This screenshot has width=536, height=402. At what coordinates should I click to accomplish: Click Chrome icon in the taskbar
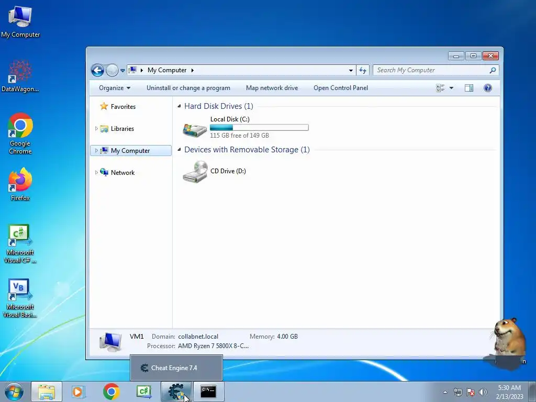[x=111, y=392]
